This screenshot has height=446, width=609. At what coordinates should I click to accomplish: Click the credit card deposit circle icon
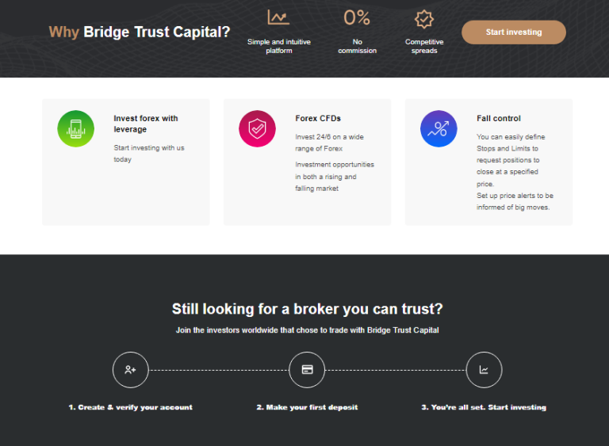tap(307, 370)
